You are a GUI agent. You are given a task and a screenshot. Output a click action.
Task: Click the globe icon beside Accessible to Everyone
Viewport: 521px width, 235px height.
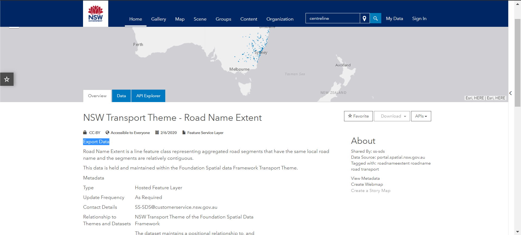tap(107, 132)
